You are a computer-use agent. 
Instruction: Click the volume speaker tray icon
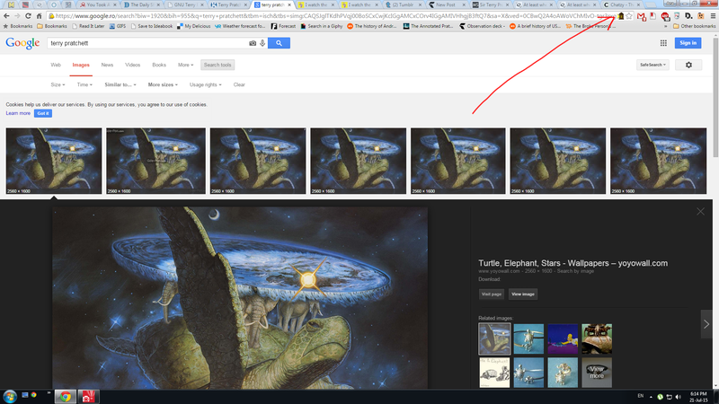[x=679, y=397]
